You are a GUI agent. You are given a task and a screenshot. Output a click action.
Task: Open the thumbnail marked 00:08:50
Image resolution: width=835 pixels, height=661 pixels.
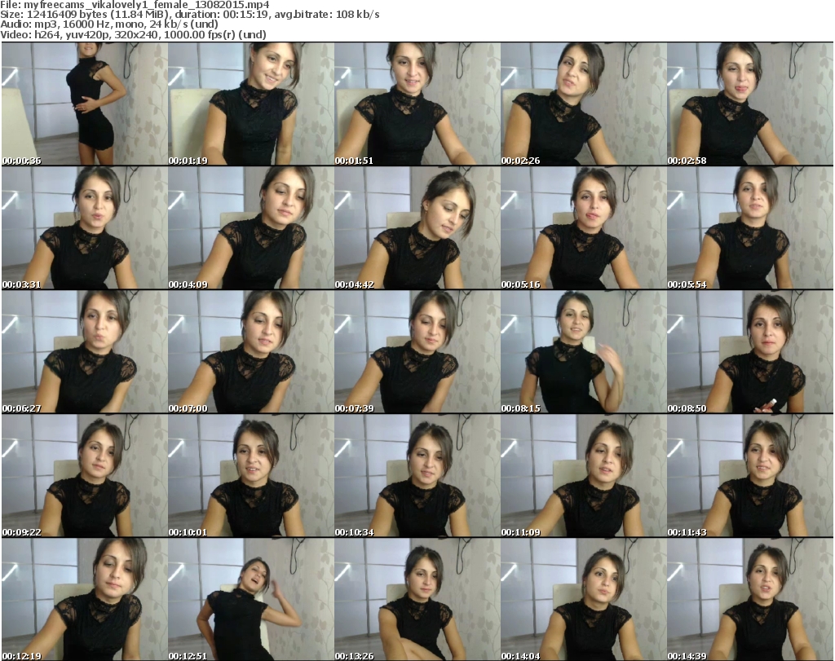pos(750,352)
